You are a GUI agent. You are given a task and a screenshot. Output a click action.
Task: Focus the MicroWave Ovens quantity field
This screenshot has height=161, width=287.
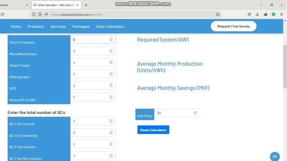click(93, 51)
